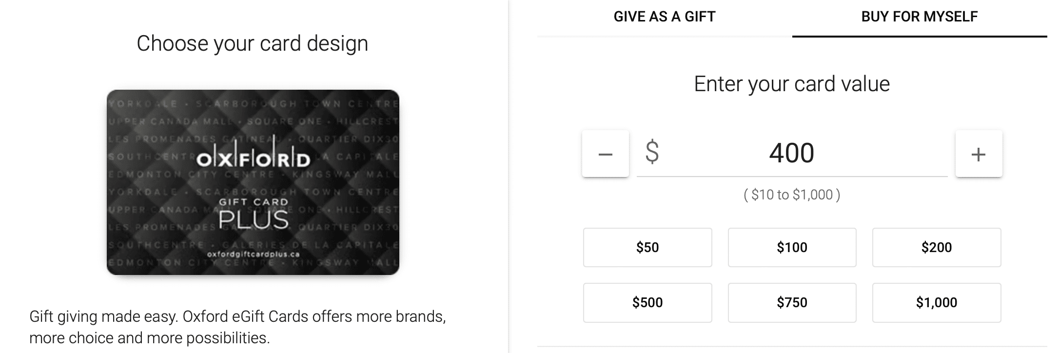Increase card value with plus button
1059x353 pixels.
click(979, 154)
